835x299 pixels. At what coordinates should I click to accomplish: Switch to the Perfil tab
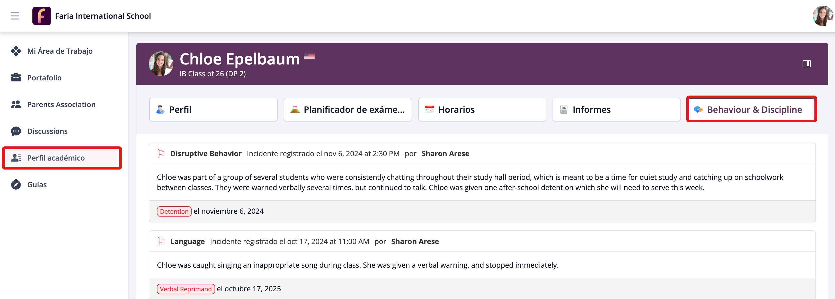pyautogui.click(x=213, y=110)
